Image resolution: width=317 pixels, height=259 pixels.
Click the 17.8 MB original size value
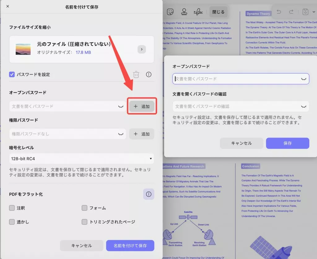coord(83,52)
